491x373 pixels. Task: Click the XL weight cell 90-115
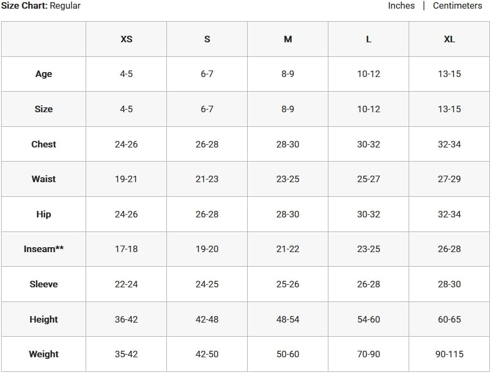click(449, 354)
